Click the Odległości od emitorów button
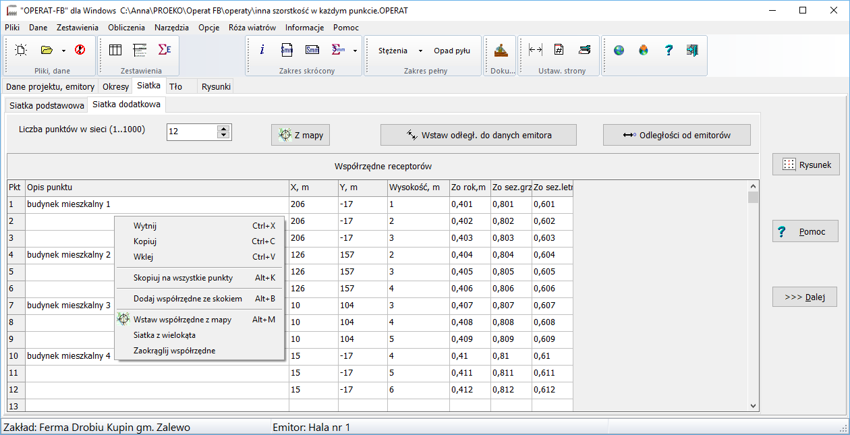Screen dimensions: 850x435 (x=677, y=135)
